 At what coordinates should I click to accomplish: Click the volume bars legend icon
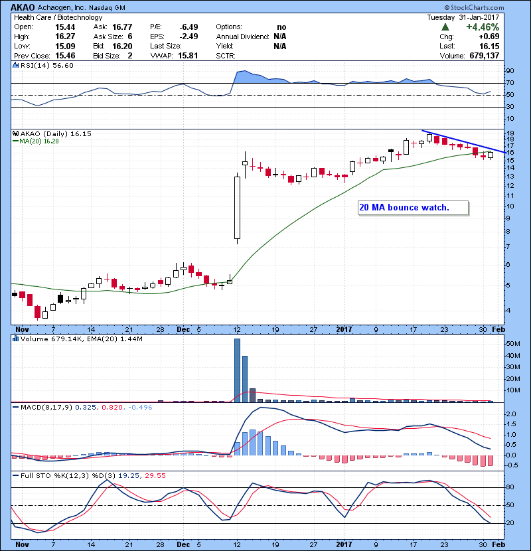click(15, 339)
